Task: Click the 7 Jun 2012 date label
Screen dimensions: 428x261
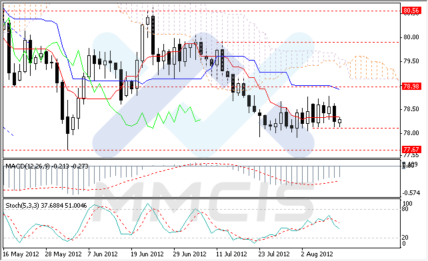Action: [x=103, y=254]
